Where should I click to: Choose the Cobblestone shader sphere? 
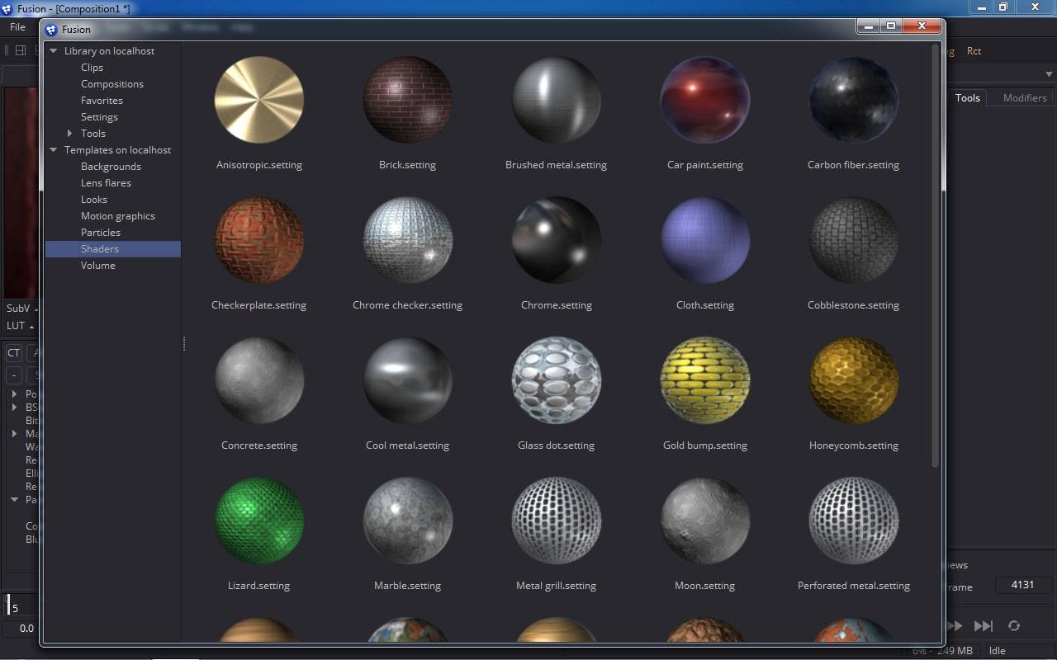click(x=854, y=240)
